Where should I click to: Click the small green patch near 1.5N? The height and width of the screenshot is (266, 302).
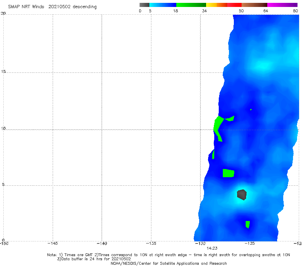click(248, 225)
